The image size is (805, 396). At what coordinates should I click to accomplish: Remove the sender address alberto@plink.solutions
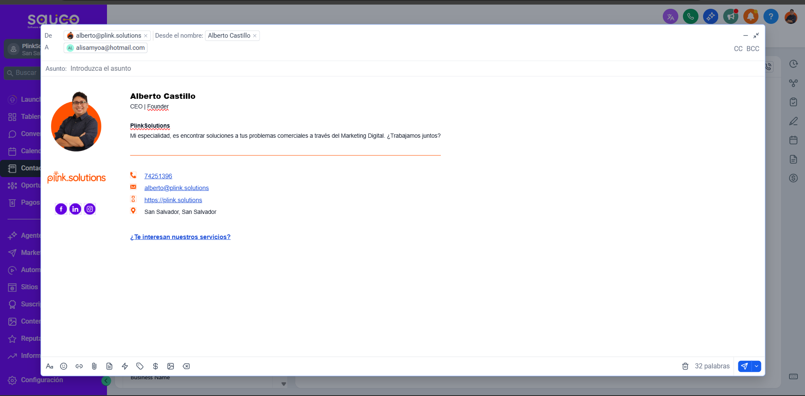click(146, 36)
